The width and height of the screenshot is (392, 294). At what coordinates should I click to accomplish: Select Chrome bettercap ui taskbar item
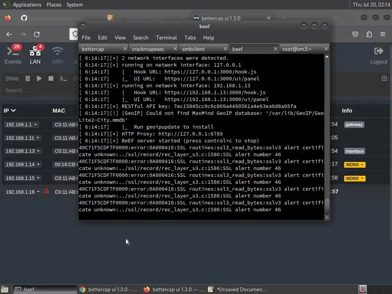click(108, 289)
